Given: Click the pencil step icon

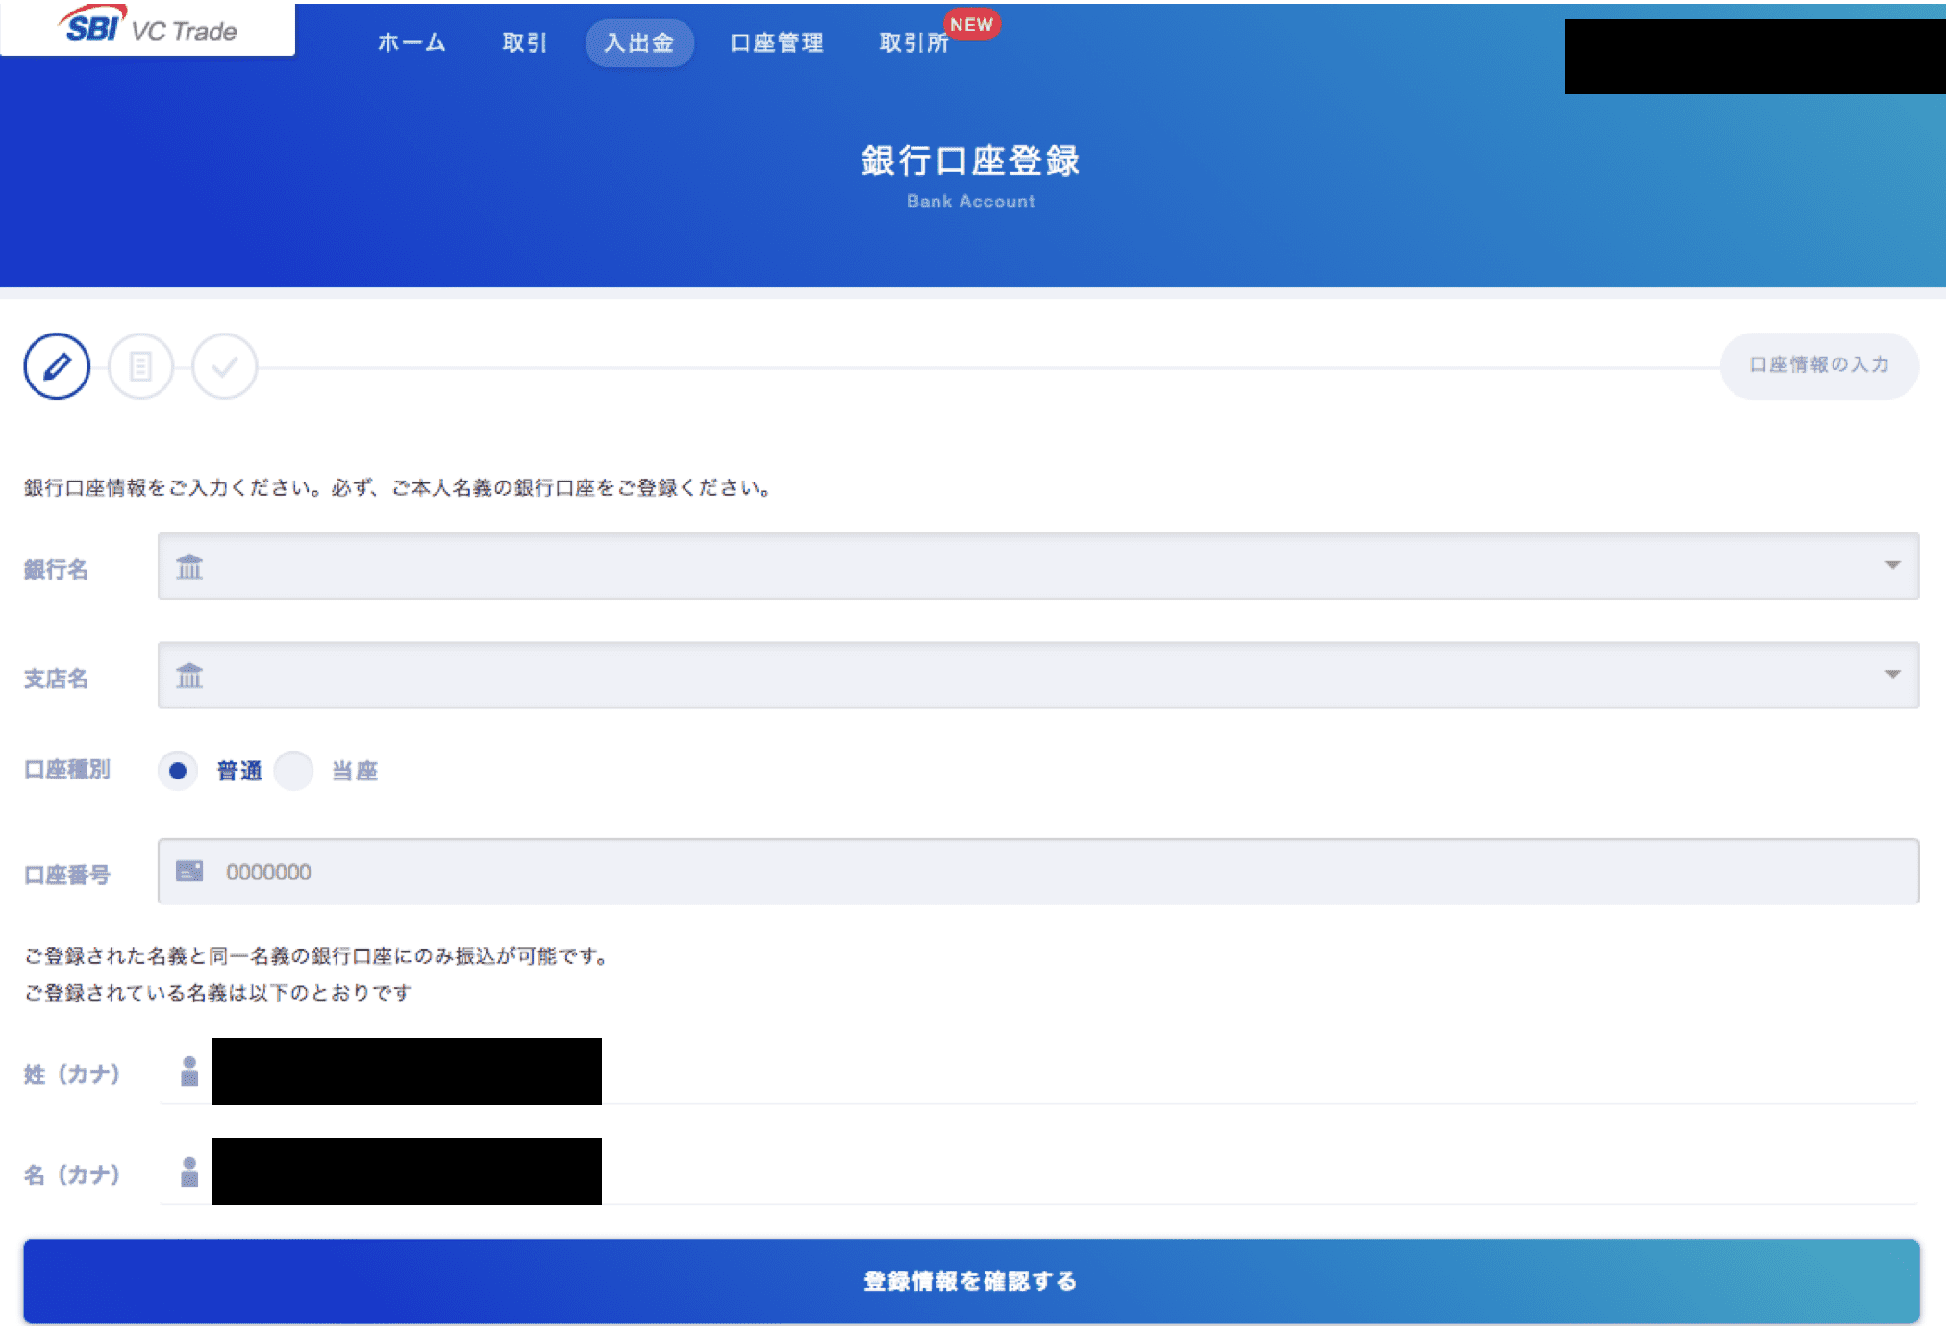Looking at the screenshot, I should 57,366.
